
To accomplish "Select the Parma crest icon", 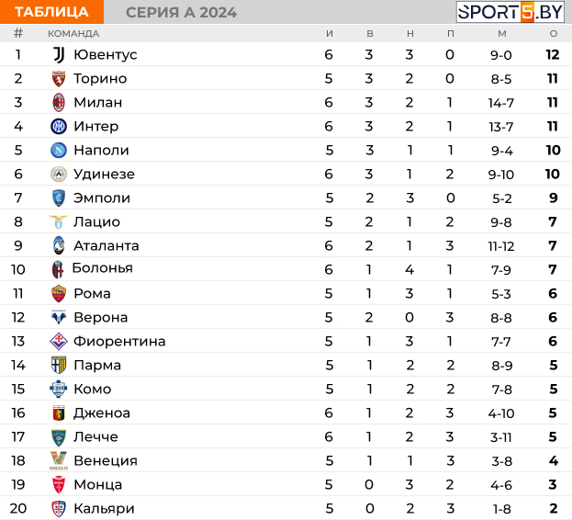I will click(x=59, y=366).
